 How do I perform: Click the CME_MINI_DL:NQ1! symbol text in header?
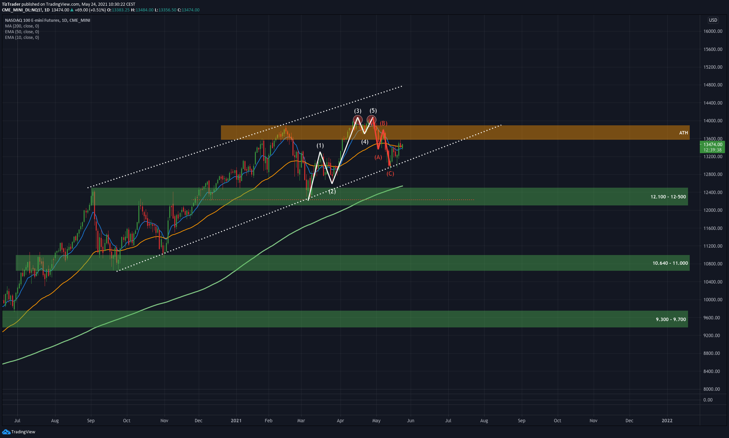pyautogui.click(x=22, y=10)
